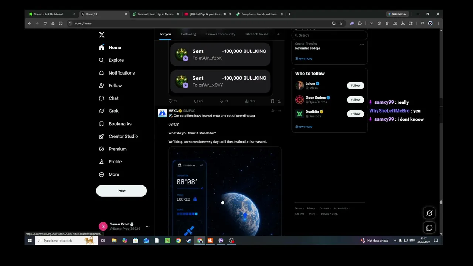Screen dimensions: 473x266
Task: Open the Terms footer link
Action: (298, 209)
